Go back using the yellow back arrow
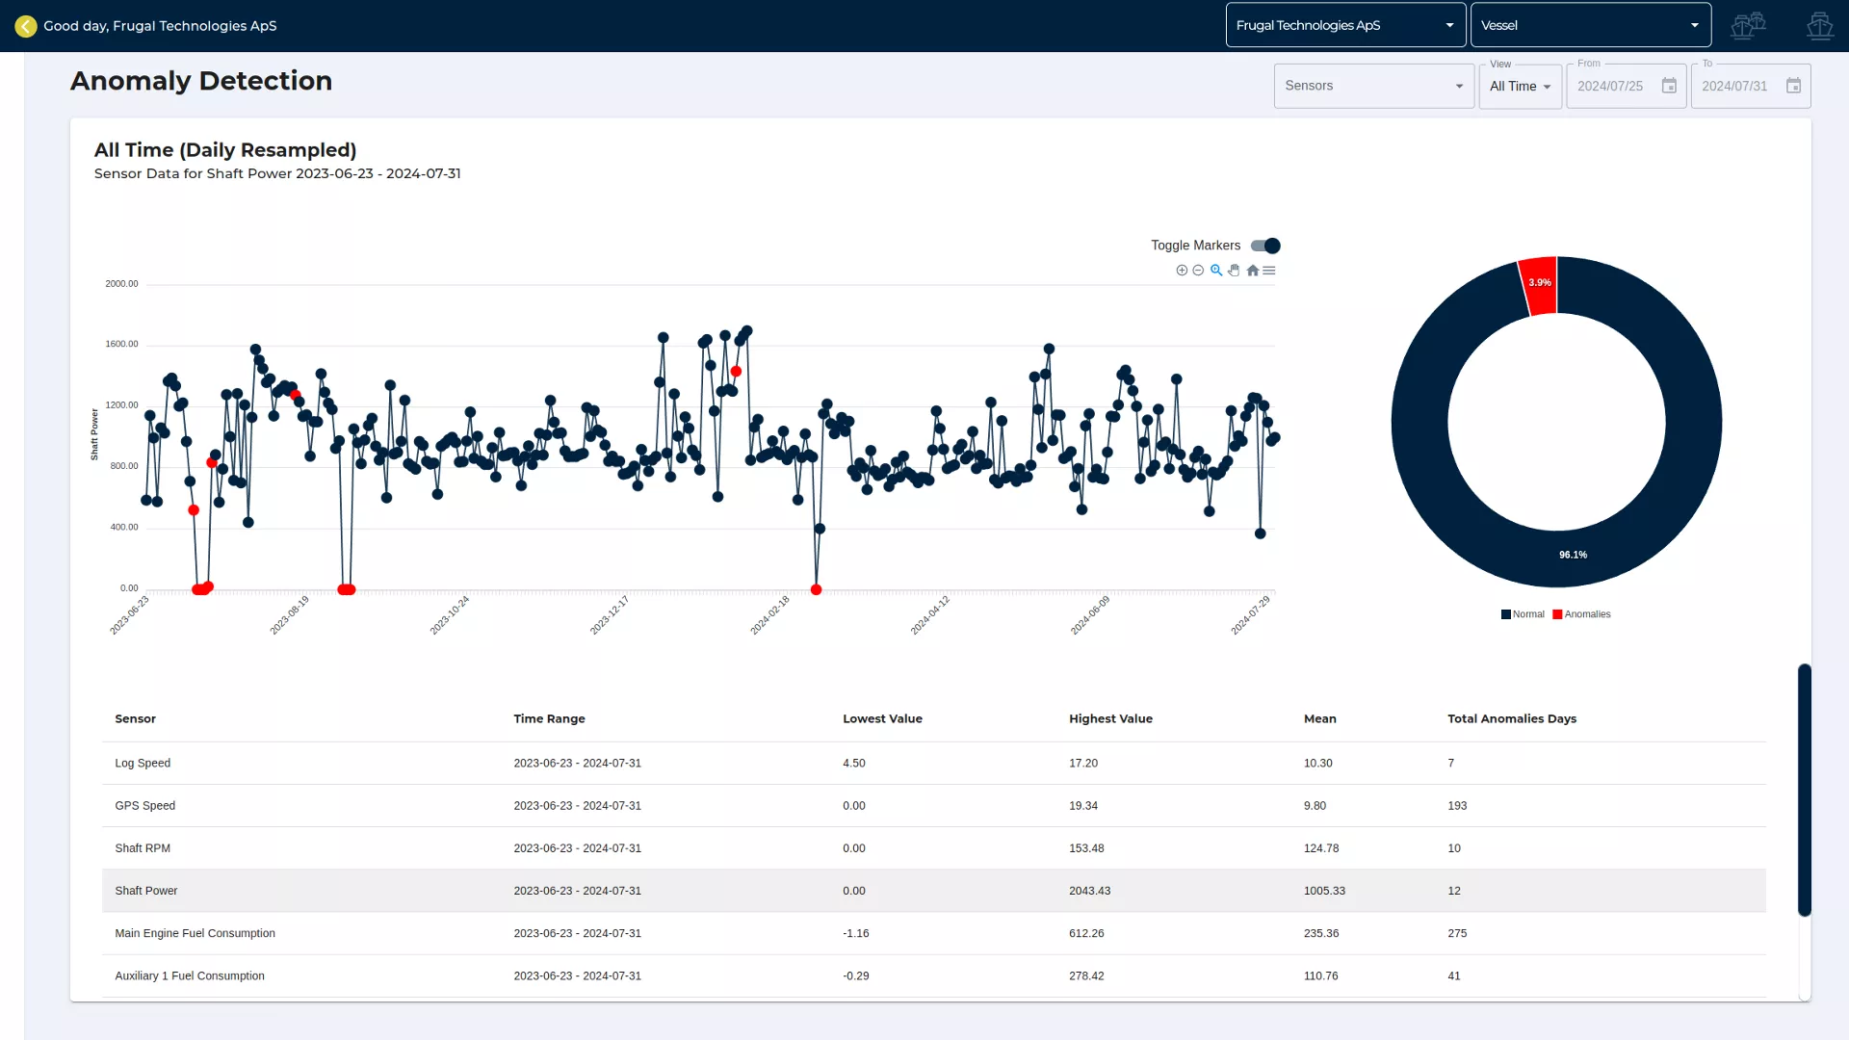 click(x=26, y=26)
